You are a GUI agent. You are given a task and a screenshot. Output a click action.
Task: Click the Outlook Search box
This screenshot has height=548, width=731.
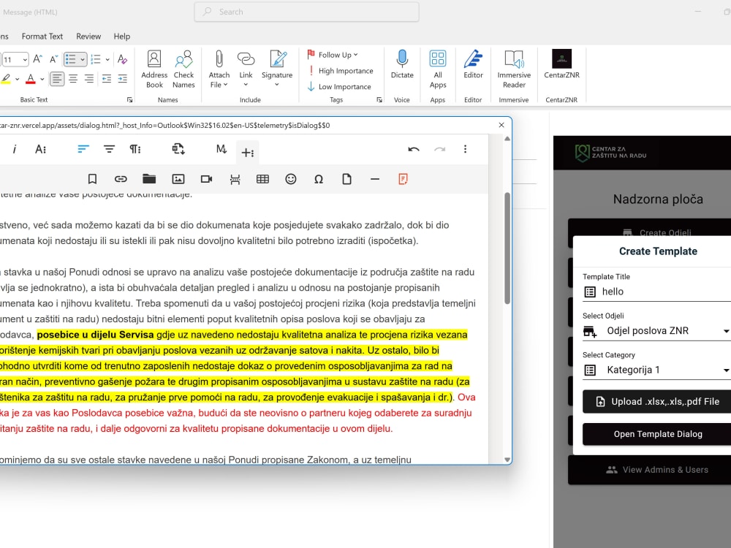click(x=306, y=12)
